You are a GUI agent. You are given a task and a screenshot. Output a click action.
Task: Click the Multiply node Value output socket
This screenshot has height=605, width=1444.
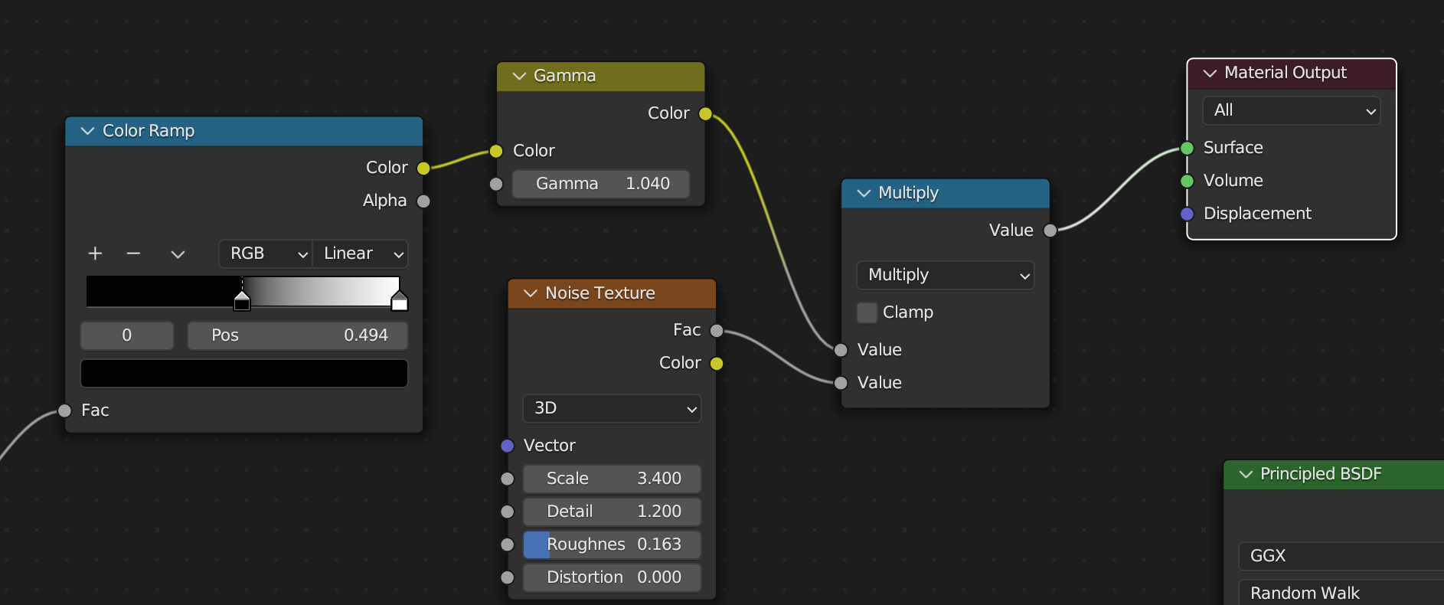pyautogui.click(x=1050, y=231)
